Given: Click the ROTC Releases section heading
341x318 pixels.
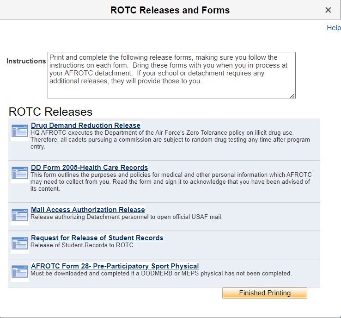Looking at the screenshot, I should [50, 112].
